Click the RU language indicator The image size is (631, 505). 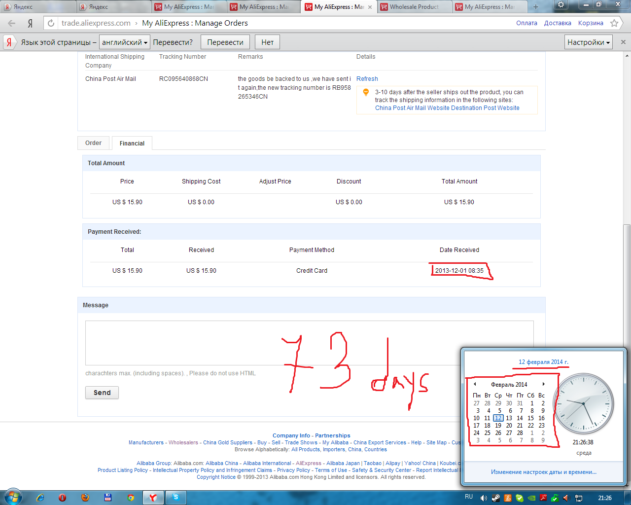[x=469, y=497]
